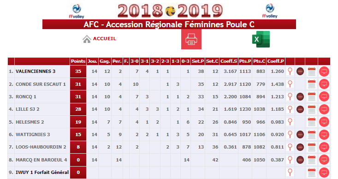The height and width of the screenshot is (179, 338).
Task: Click the Points column header
Action: pyautogui.click(x=78, y=61)
